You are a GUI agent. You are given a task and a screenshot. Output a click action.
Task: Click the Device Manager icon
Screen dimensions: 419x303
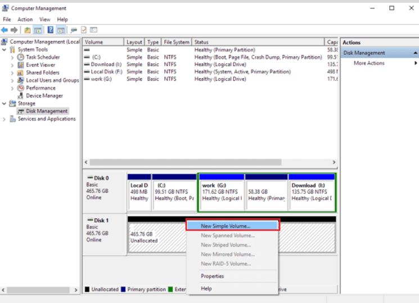click(21, 96)
